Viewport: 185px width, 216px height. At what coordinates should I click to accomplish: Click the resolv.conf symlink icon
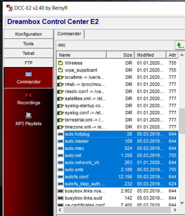pyautogui.click(x=60, y=92)
